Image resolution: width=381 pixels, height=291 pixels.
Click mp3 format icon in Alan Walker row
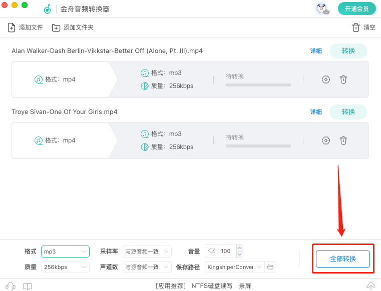pyautogui.click(x=145, y=73)
